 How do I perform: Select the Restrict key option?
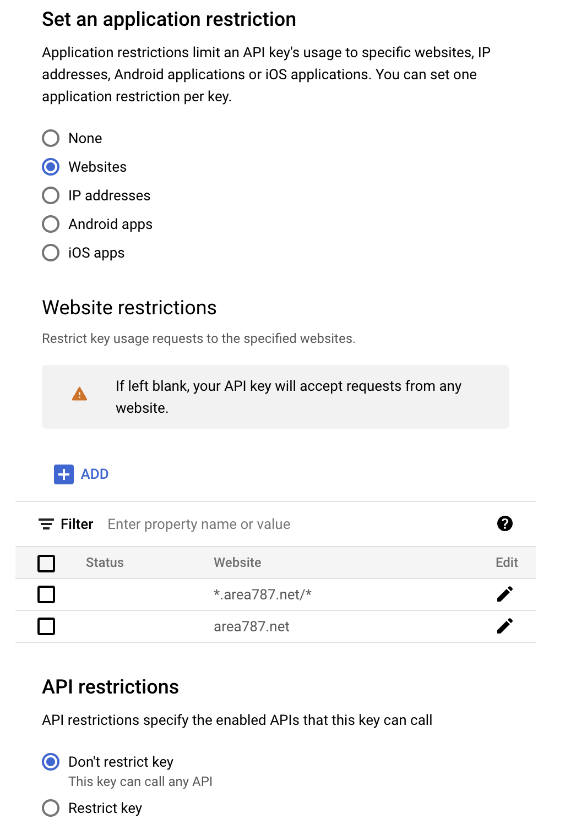[51, 808]
